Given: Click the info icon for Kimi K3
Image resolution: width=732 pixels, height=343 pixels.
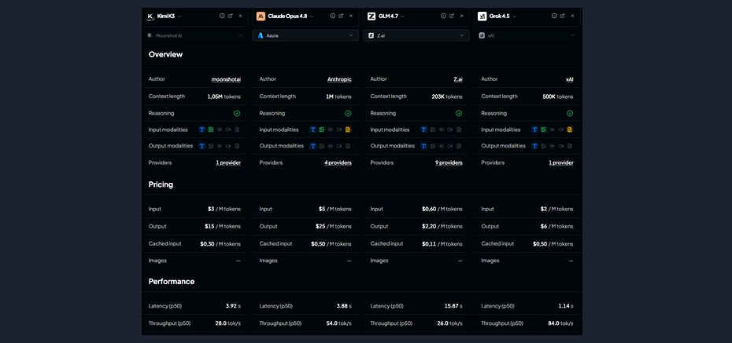Looking at the screenshot, I should point(222,16).
